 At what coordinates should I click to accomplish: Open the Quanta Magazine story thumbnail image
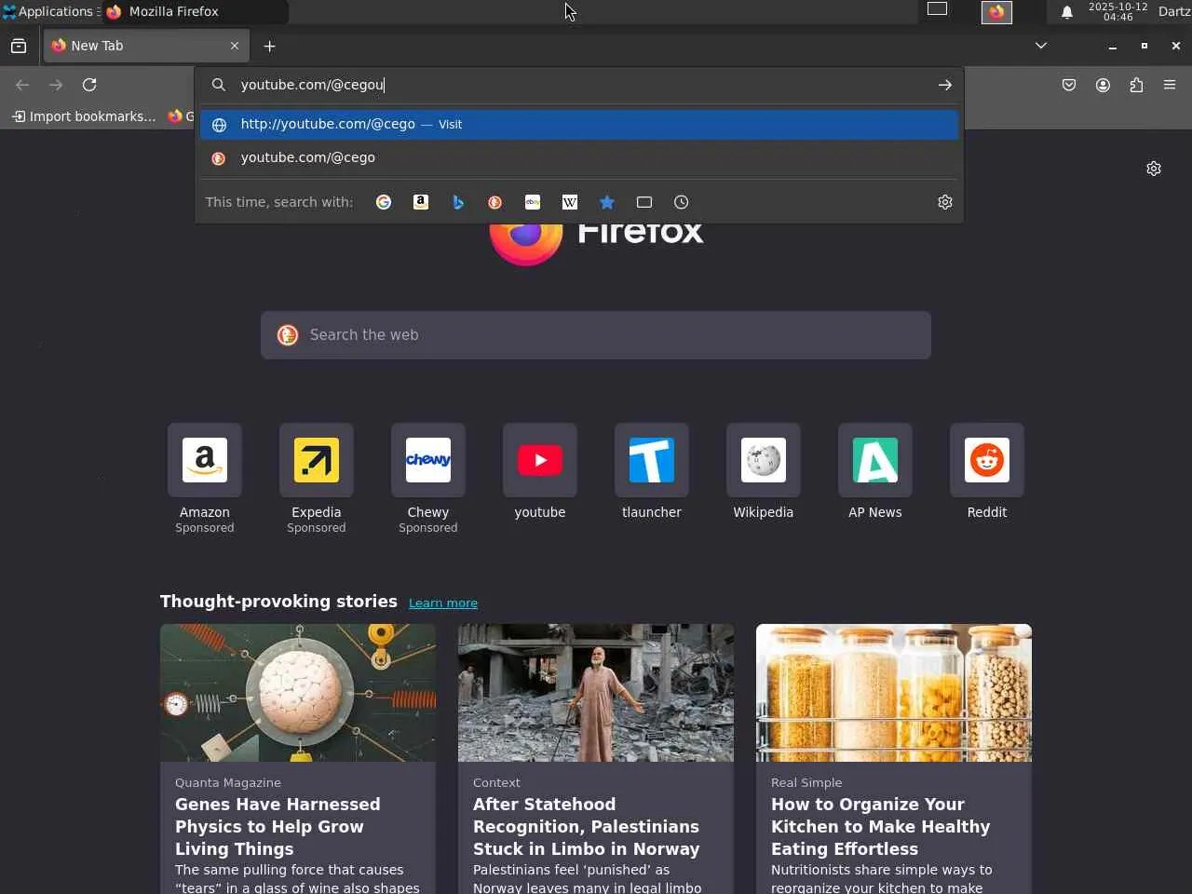(x=298, y=693)
